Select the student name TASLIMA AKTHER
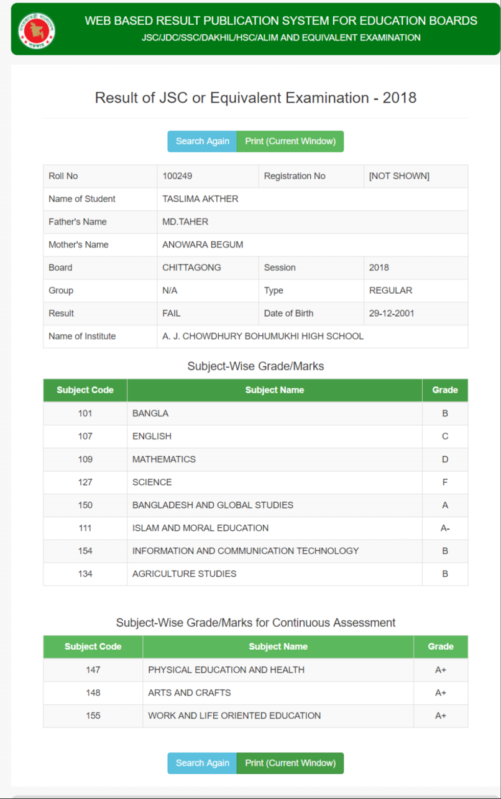Screen dimensions: 501x799 [200, 199]
